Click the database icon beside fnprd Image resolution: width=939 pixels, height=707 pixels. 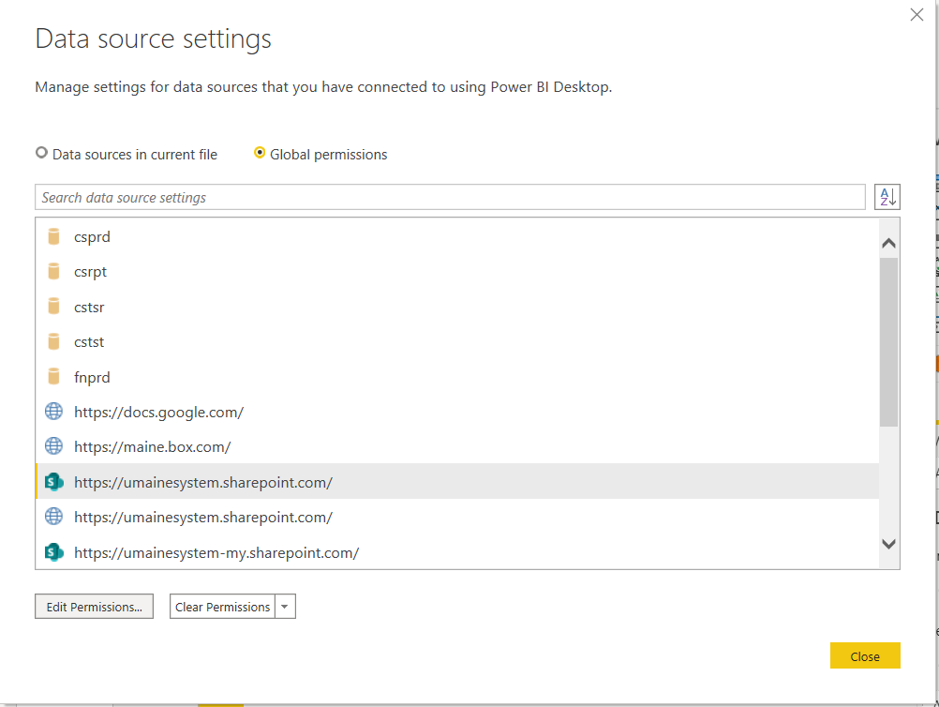pyautogui.click(x=53, y=377)
